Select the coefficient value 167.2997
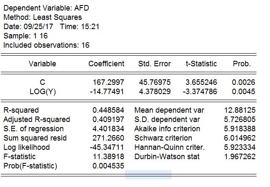Viewport: 270px width, 187px height. click(109, 82)
